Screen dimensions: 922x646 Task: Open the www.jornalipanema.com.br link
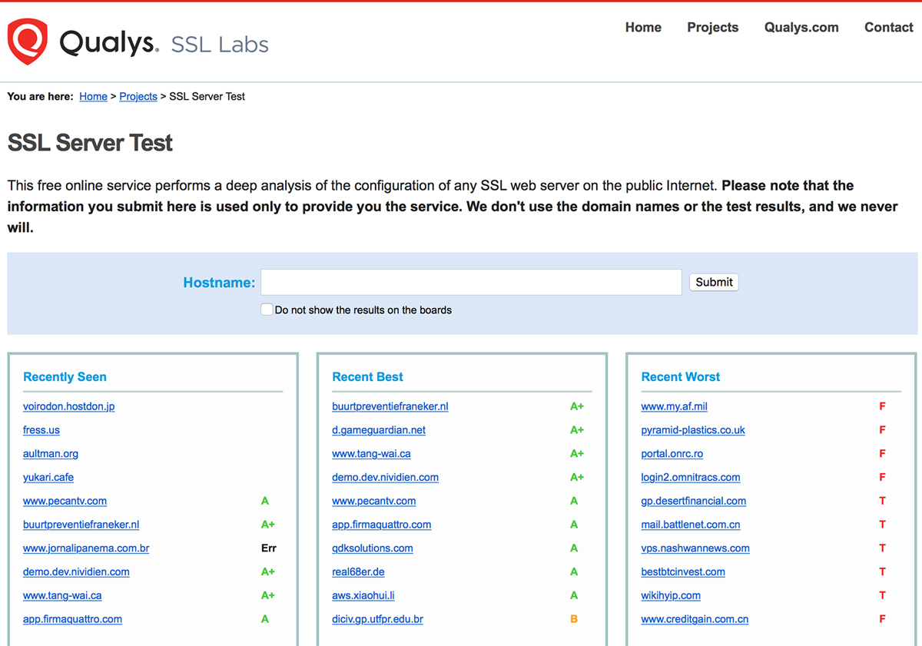click(x=86, y=549)
